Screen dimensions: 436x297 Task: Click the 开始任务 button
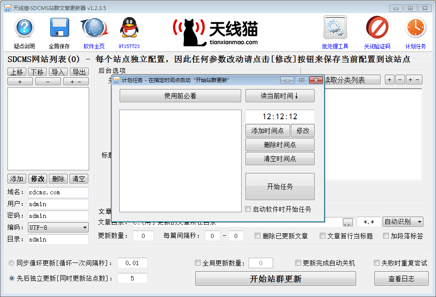(280, 186)
